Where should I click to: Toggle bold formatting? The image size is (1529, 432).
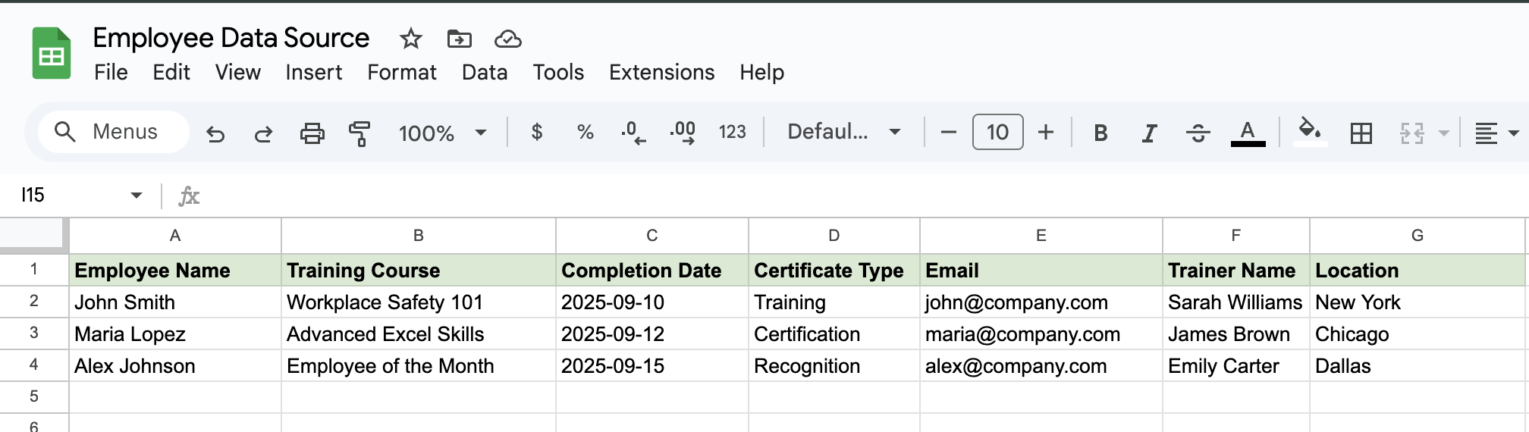[x=1100, y=133]
